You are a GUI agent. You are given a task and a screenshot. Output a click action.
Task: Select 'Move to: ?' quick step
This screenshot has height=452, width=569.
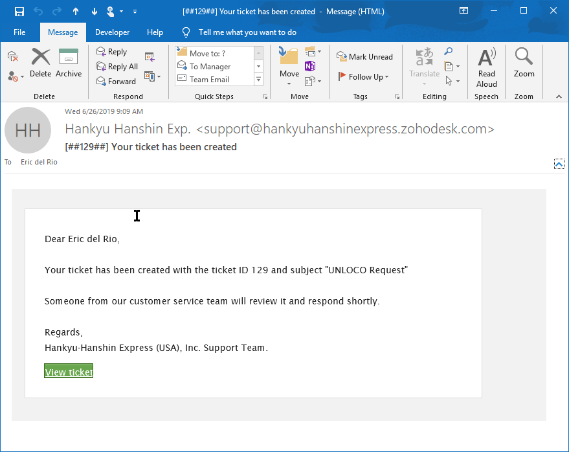tap(214, 53)
